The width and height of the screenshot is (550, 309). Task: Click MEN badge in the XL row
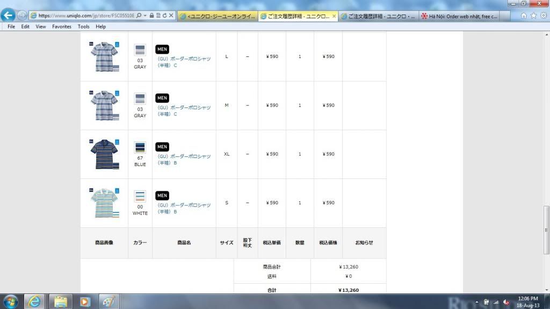pos(162,147)
